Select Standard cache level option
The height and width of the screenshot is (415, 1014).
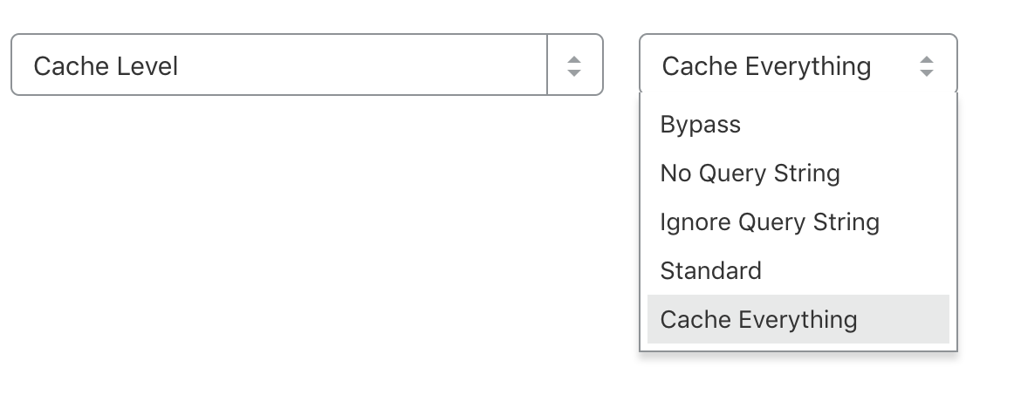tap(711, 270)
